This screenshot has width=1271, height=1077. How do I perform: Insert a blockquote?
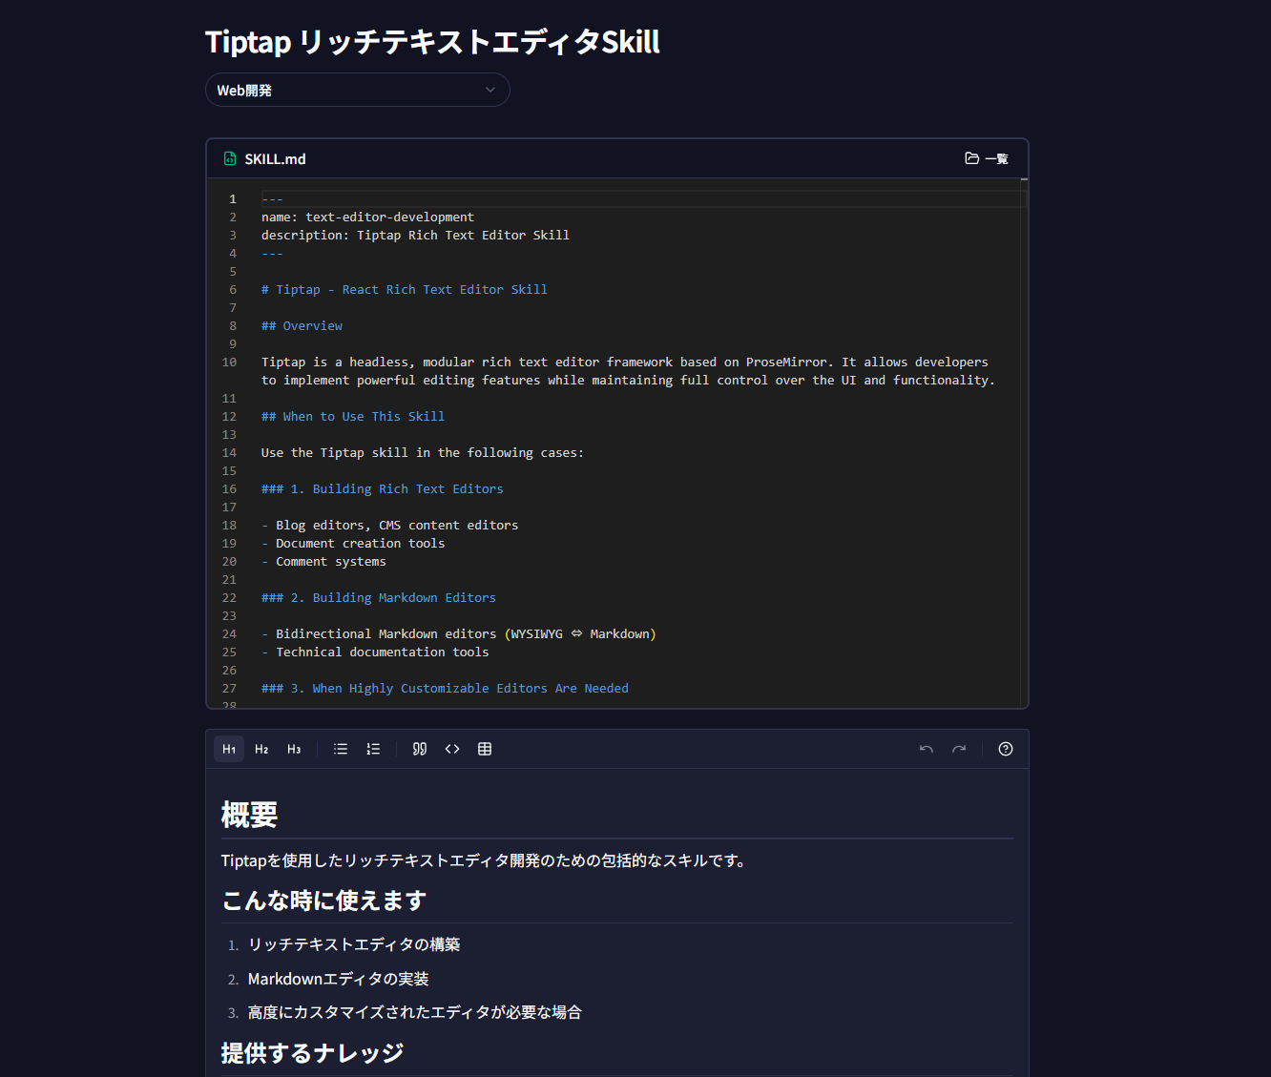420,749
